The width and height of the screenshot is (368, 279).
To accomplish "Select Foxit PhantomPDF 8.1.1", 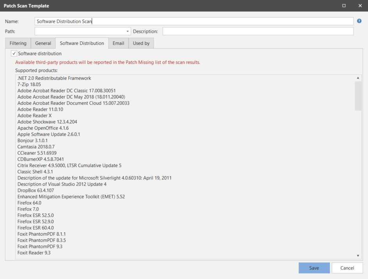I will [41, 234].
